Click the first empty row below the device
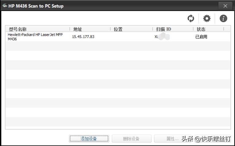 coord(118,46)
